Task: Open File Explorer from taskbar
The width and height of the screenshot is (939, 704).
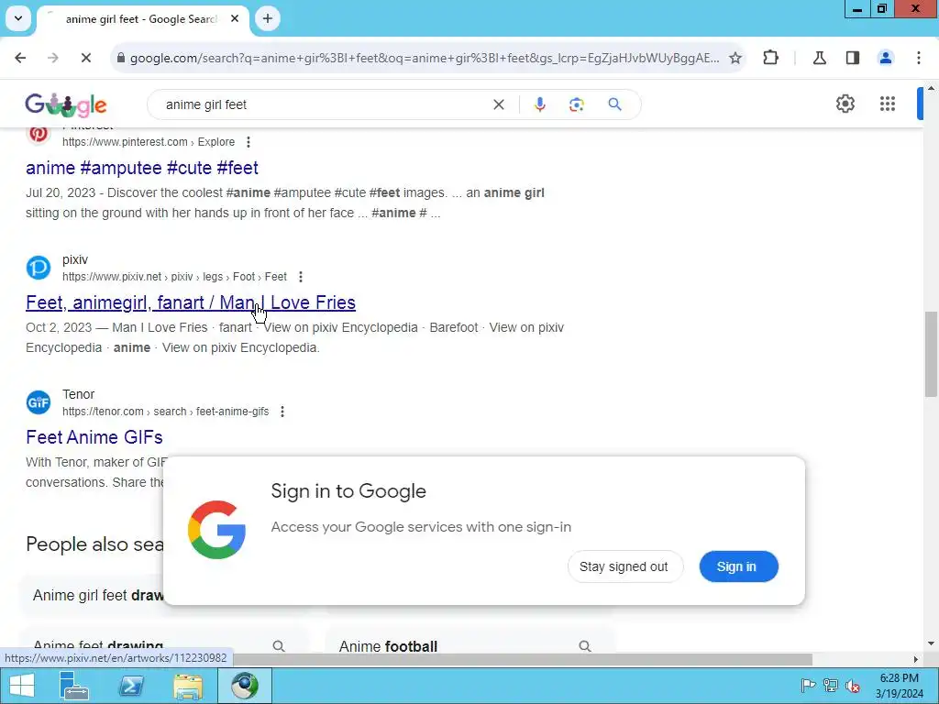Action: pos(187,686)
